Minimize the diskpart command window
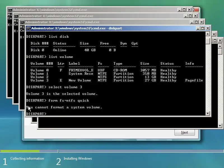Image resolution: width=224 pixels, height=168 pixels. pos(198,28)
